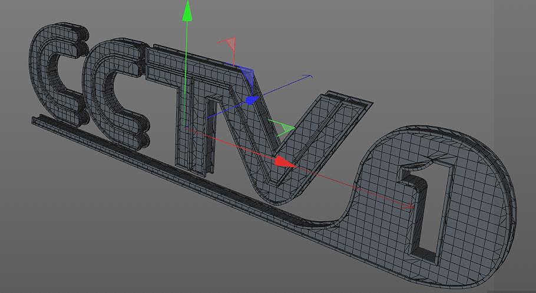Grab the green Y-axis arrow tip
This screenshot has width=536, height=293.
click(187, 11)
